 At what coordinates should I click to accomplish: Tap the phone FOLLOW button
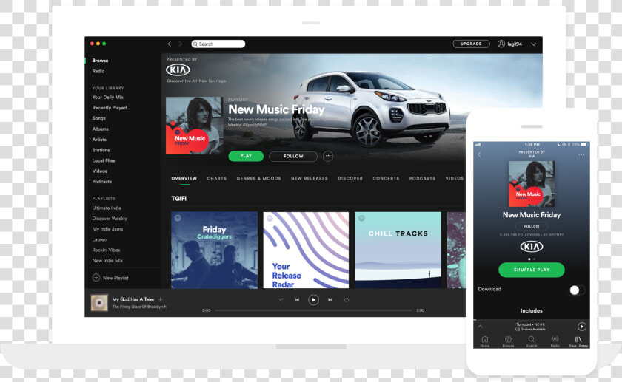(532, 226)
